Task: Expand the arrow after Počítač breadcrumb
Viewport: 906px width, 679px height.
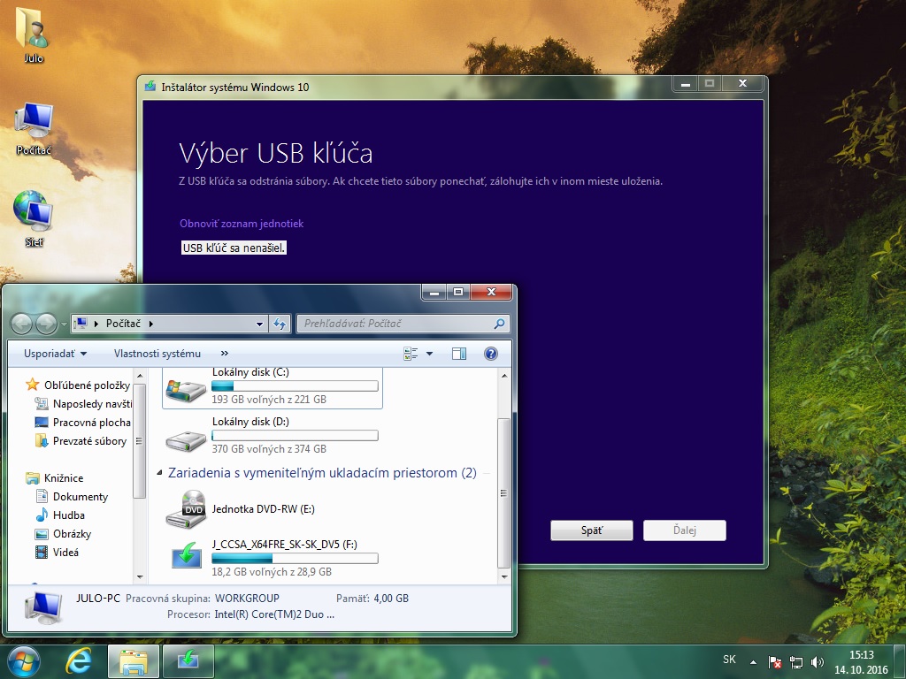Action: point(151,324)
